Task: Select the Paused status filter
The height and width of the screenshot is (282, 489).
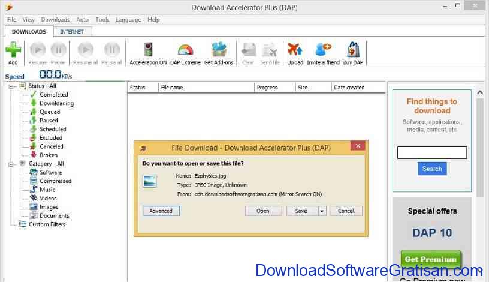Action: [x=49, y=120]
